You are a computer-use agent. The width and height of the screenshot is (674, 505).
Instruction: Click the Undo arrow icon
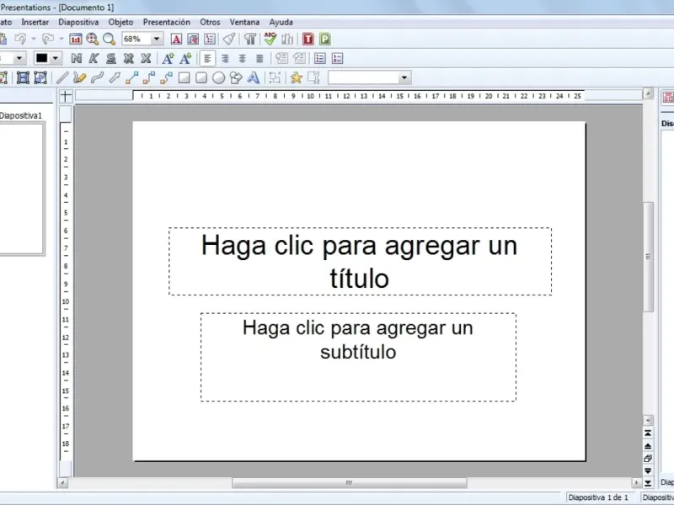click(x=20, y=39)
